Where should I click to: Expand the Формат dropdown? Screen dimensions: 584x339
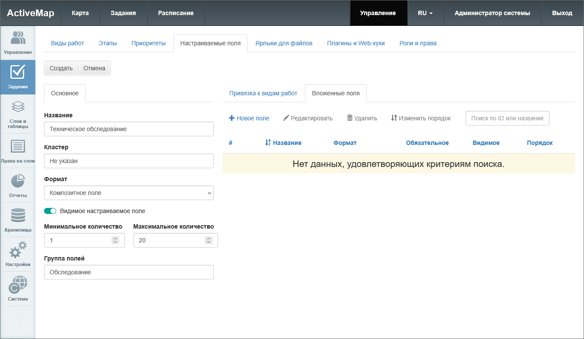[129, 193]
